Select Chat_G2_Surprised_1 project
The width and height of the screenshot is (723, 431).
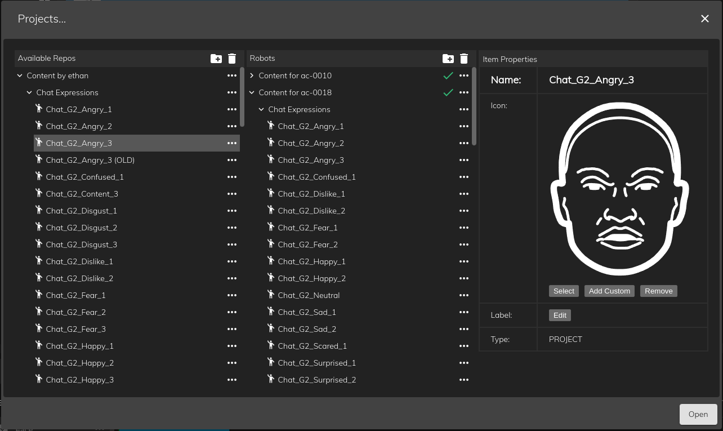click(369, 363)
